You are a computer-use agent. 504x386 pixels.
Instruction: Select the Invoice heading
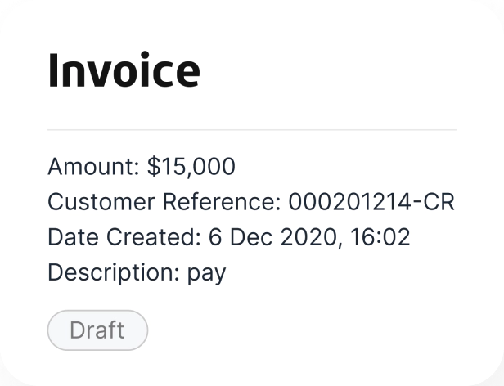tap(124, 70)
